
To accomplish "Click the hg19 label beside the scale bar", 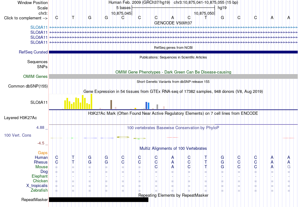I will [222, 8].
